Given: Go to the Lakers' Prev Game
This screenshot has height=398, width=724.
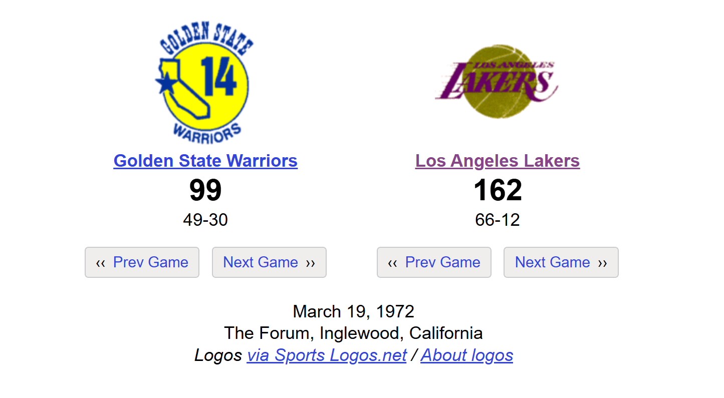Looking at the screenshot, I should [434, 262].
